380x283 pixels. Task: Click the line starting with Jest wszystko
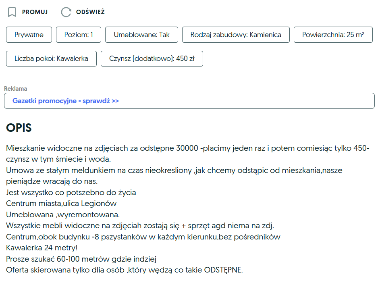[71, 192]
